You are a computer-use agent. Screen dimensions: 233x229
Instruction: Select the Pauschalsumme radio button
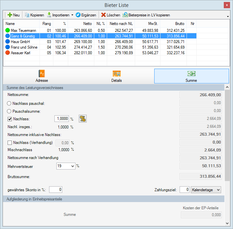[x=9, y=111]
